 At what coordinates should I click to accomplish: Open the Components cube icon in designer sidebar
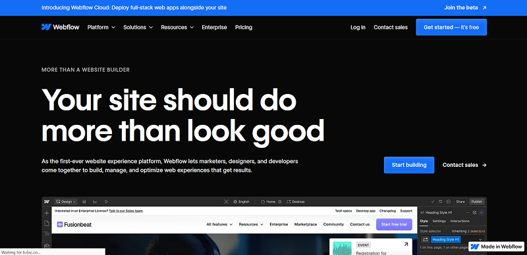[x=47, y=246]
